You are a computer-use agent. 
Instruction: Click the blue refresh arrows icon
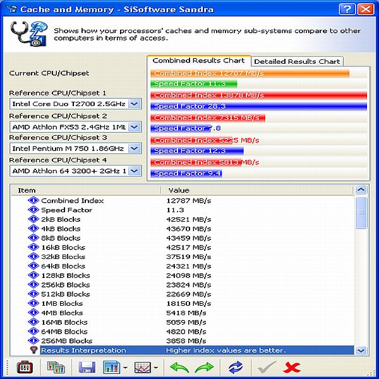coord(236,368)
